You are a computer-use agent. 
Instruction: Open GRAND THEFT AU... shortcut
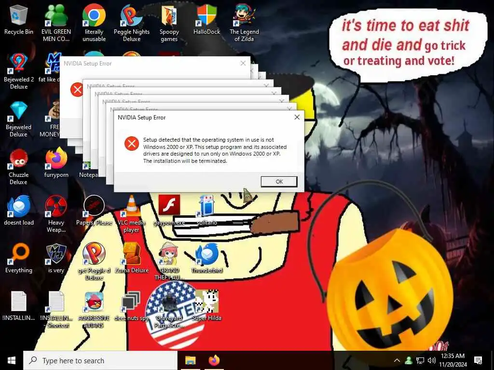[x=169, y=262]
